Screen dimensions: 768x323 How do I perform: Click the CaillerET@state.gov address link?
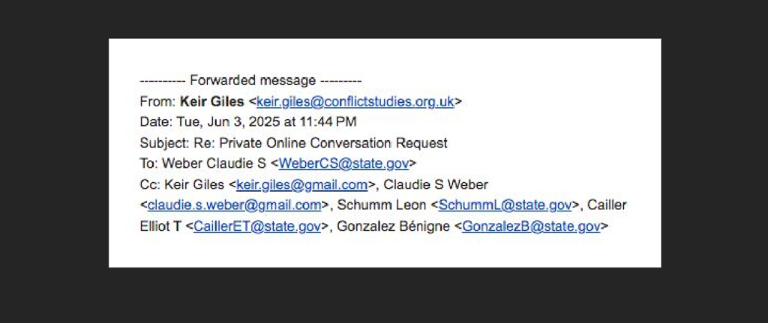coord(257,226)
